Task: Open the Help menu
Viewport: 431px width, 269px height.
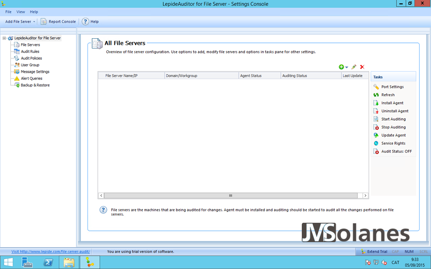Action: 34,12
